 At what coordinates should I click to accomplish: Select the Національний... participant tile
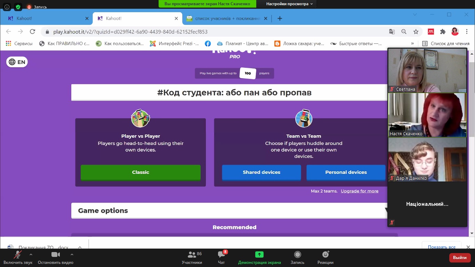pyautogui.click(x=427, y=204)
